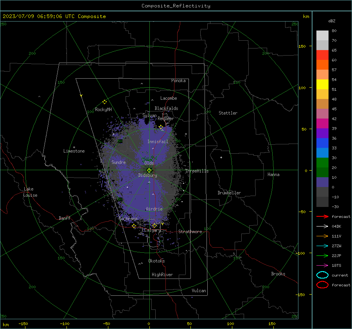Click the asterisk marker east of Innisfail
Viewport: 352px width, 329px height.
pos(186,134)
